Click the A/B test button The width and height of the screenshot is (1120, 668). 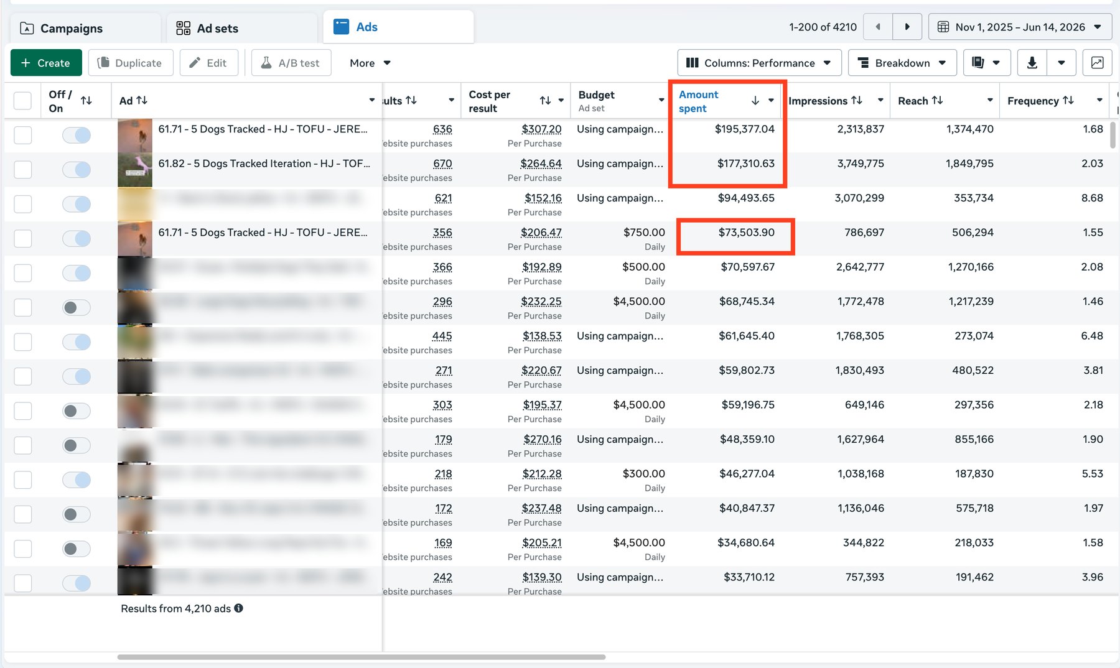point(291,63)
